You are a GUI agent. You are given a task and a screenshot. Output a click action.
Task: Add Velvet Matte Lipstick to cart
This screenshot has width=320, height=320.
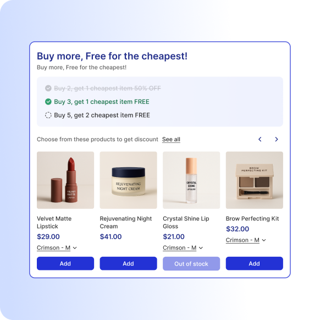tap(65, 263)
